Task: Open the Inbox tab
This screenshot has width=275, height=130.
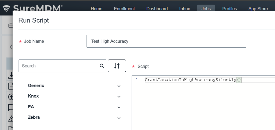Action: 184,9
